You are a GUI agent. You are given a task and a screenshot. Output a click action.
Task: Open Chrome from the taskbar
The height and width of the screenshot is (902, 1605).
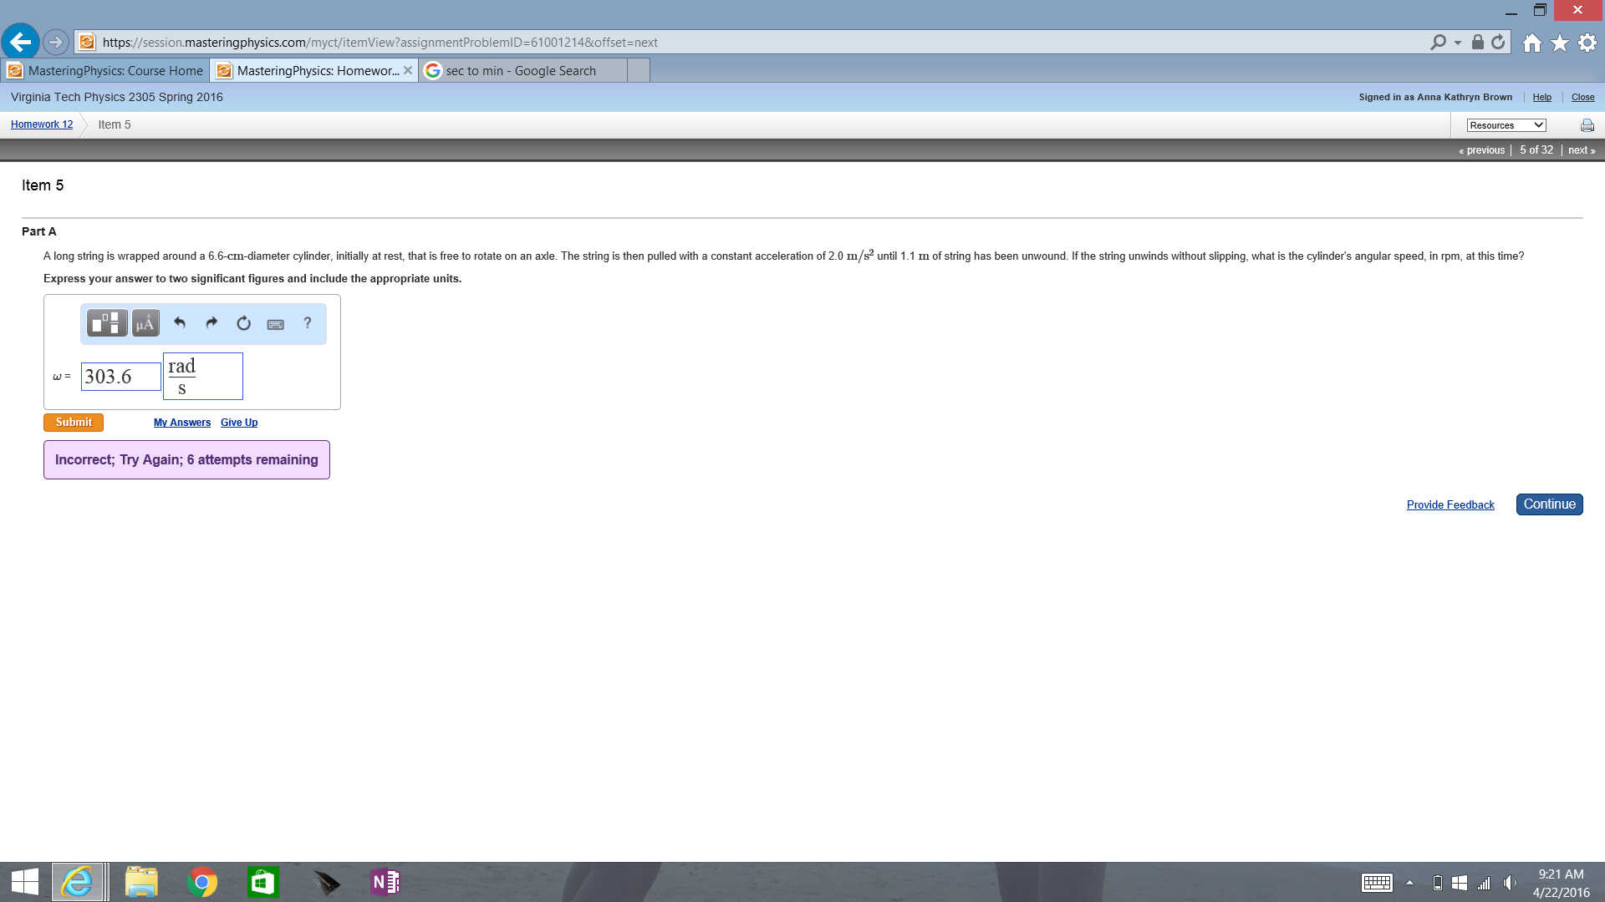pyautogui.click(x=202, y=882)
